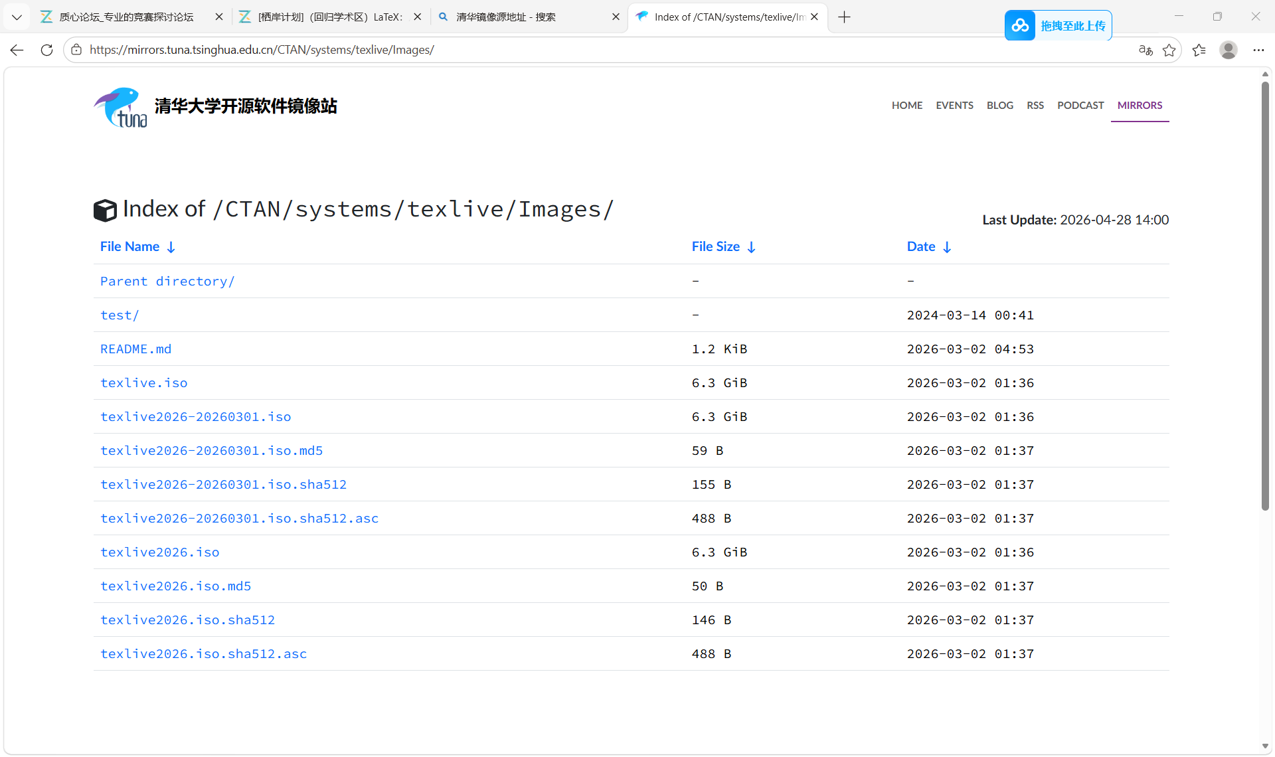Open RSS in site navigation
Screen dimensions: 1275x757
pos(1035,106)
